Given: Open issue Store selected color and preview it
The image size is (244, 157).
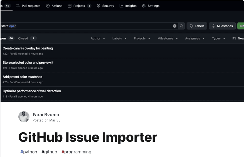Looking at the screenshot, I should pyautogui.click(x=28, y=63).
